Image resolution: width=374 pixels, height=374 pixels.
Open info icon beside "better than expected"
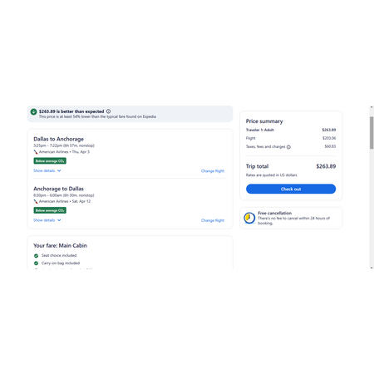coord(108,111)
